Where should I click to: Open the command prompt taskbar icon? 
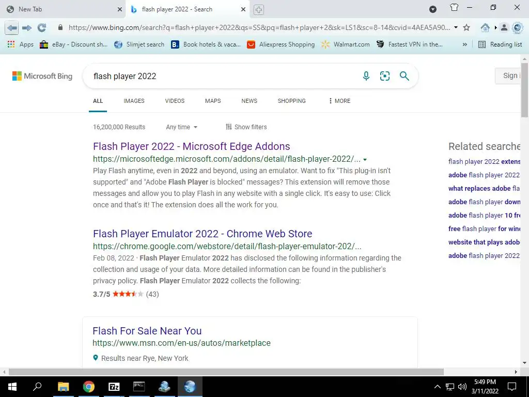(x=139, y=387)
